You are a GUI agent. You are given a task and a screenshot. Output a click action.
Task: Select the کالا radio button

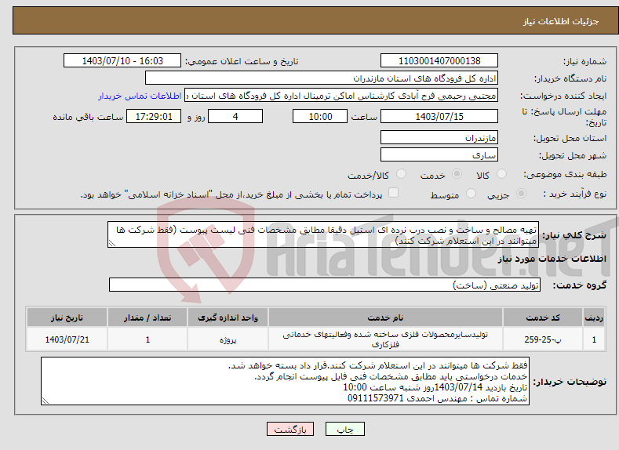click(x=502, y=174)
